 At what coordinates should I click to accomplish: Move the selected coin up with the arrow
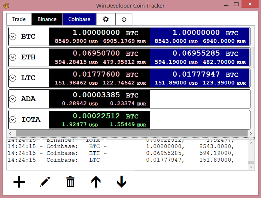click(96, 182)
